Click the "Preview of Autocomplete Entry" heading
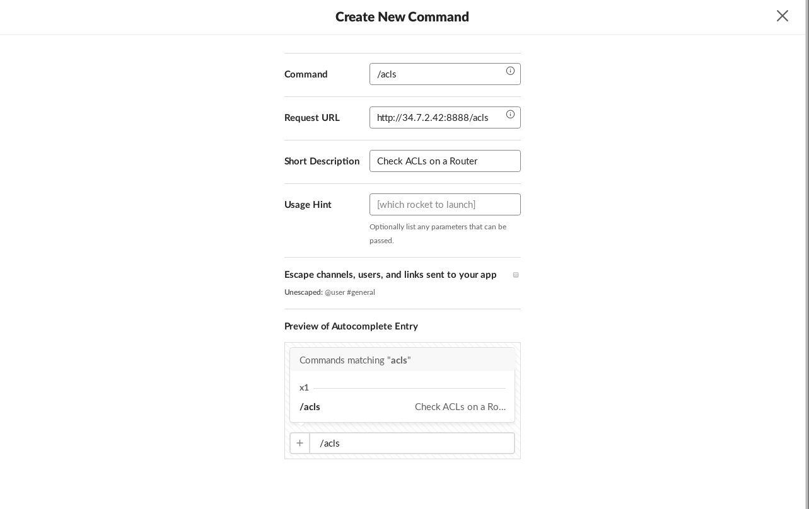Image resolution: width=809 pixels, height=509 pixels. (351, 326)
